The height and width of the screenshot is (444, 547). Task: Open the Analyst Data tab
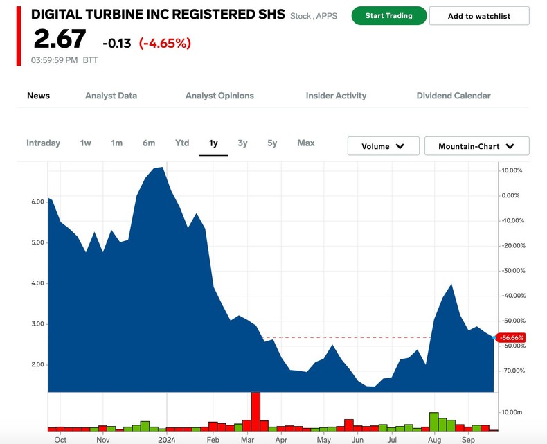point(111,96)
